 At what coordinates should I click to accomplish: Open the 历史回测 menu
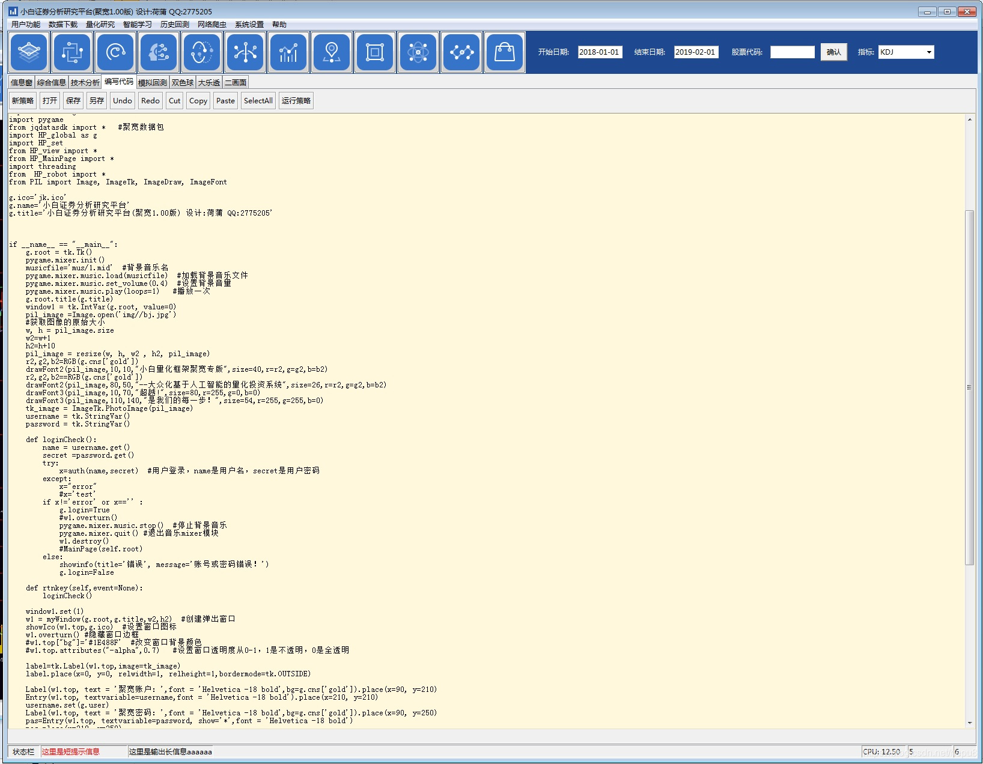[x=175, y=25]
